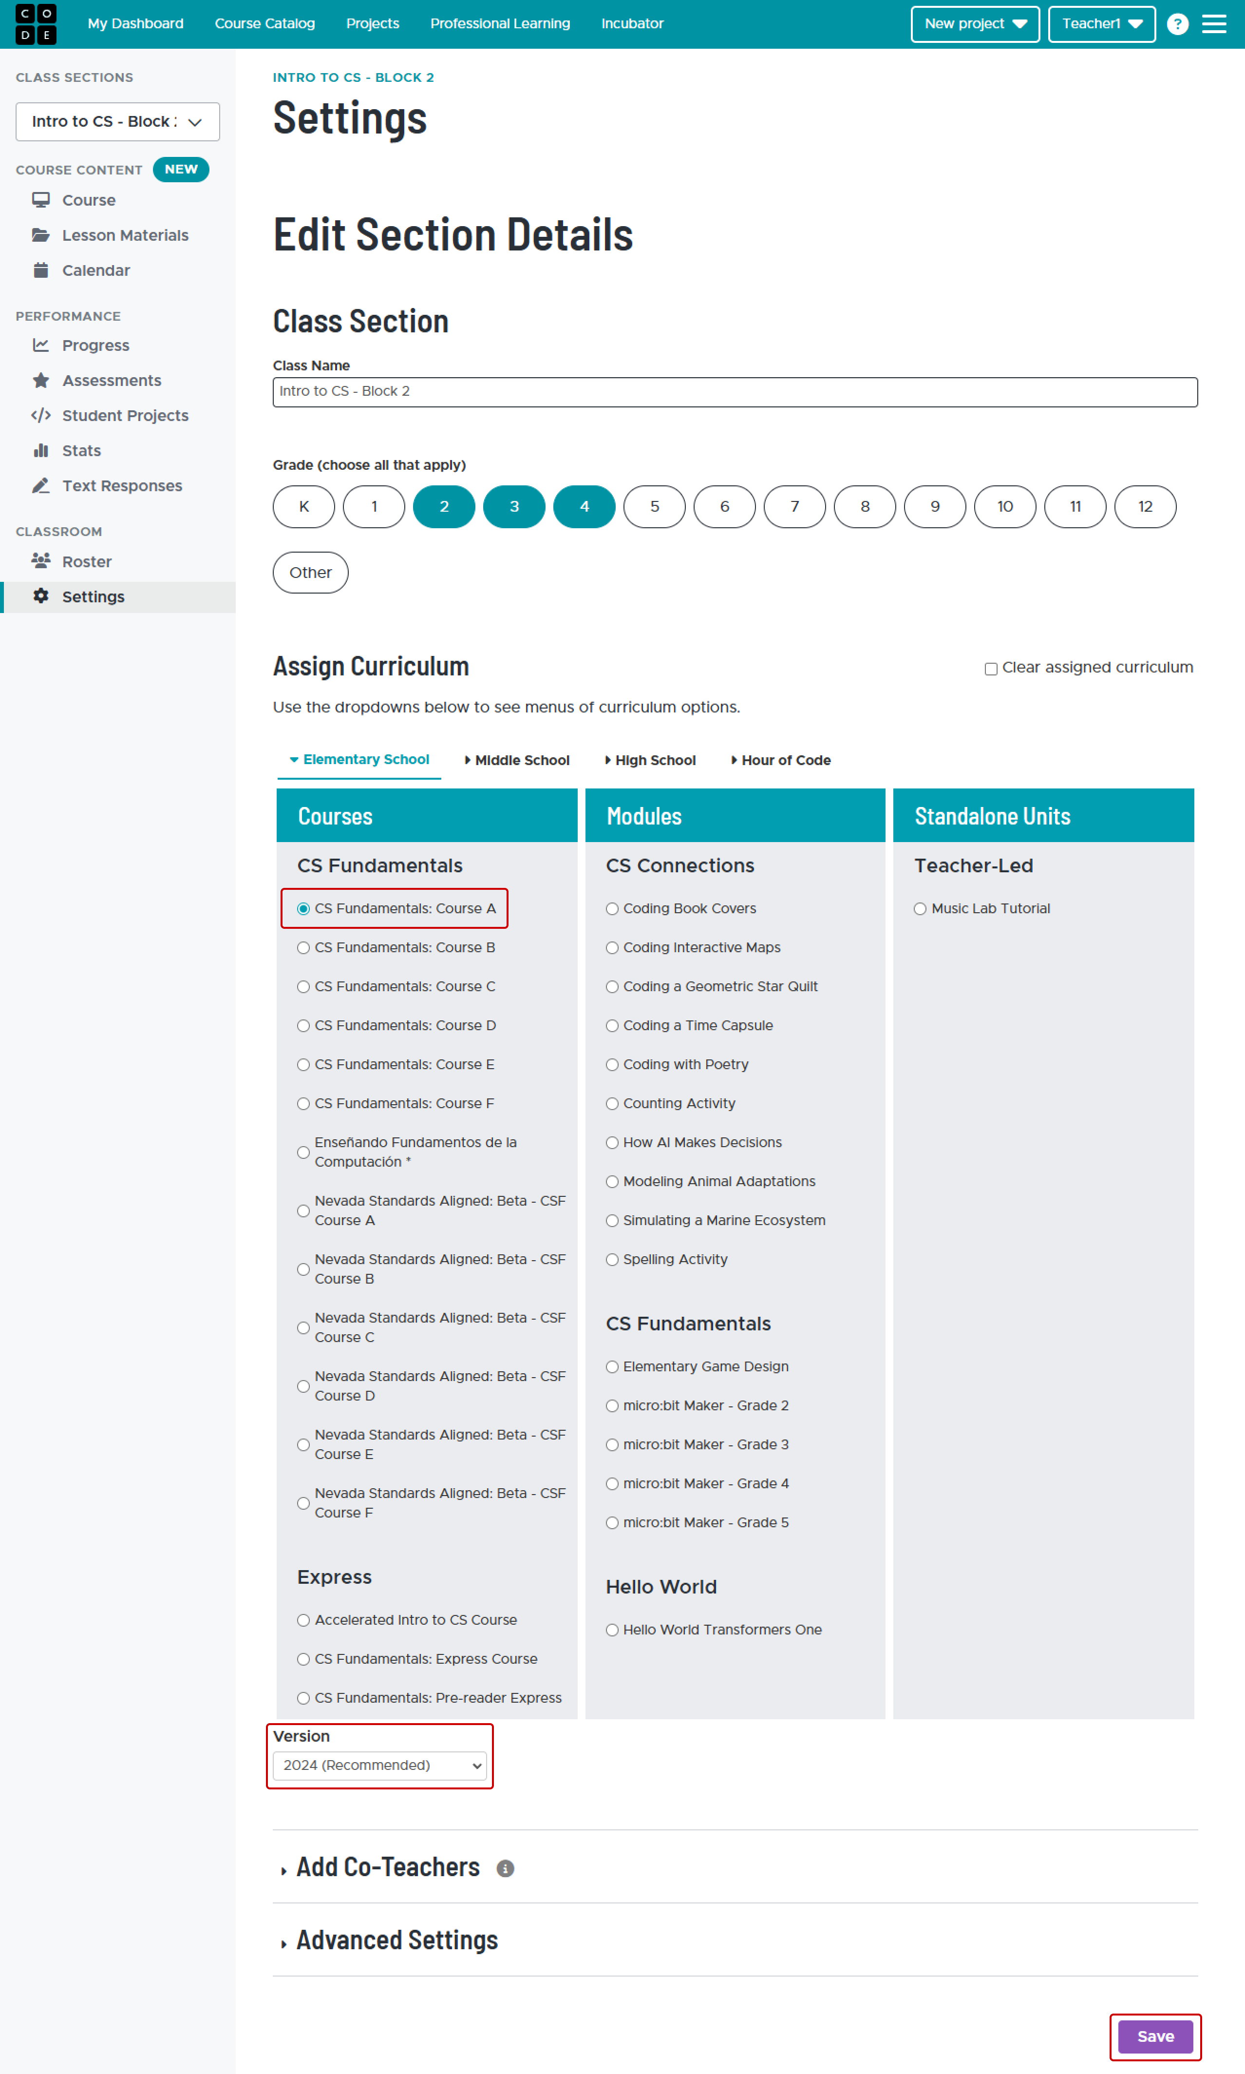1245x2074 pixels.
Task: Open the class section dropdown
Action: click(x=117, y=122)
